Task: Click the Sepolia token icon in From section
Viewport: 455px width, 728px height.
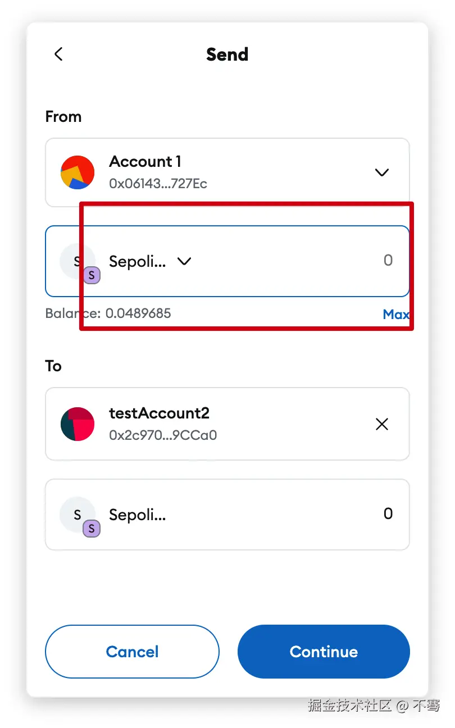Action: [x=76, y=261]
